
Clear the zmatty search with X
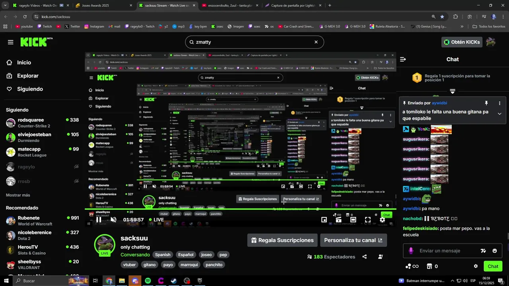click(x=316, y=42)
